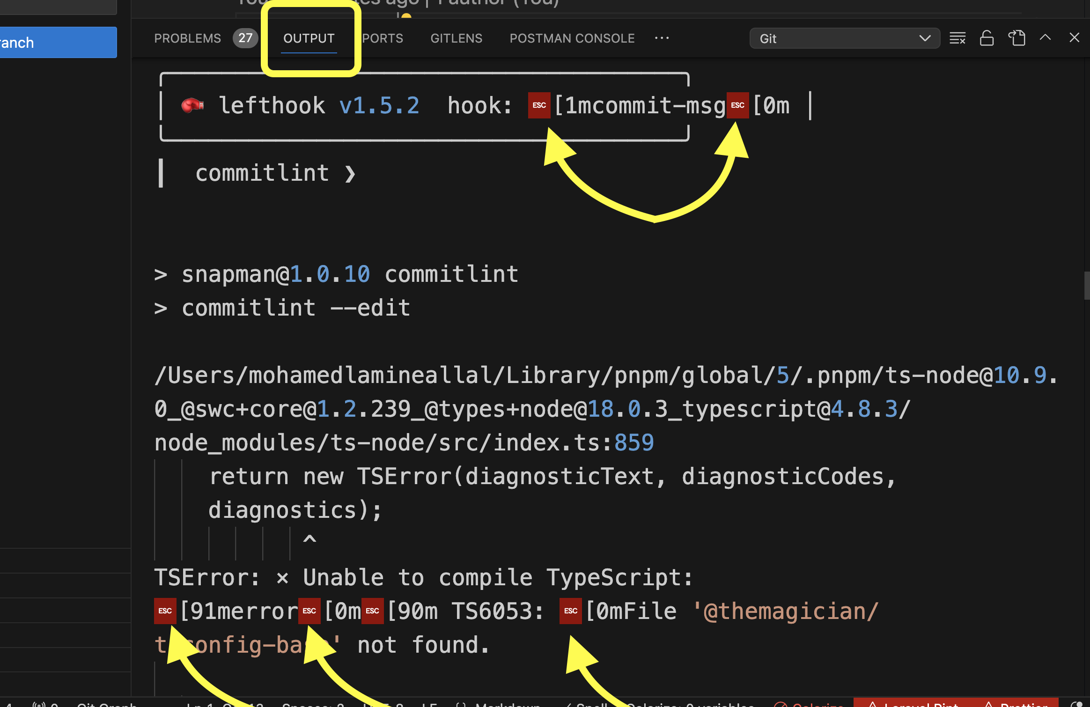Click the '[91merror' text
Image resolution: width=1090 pixels, height=707 pixels.
click(239, 611)
